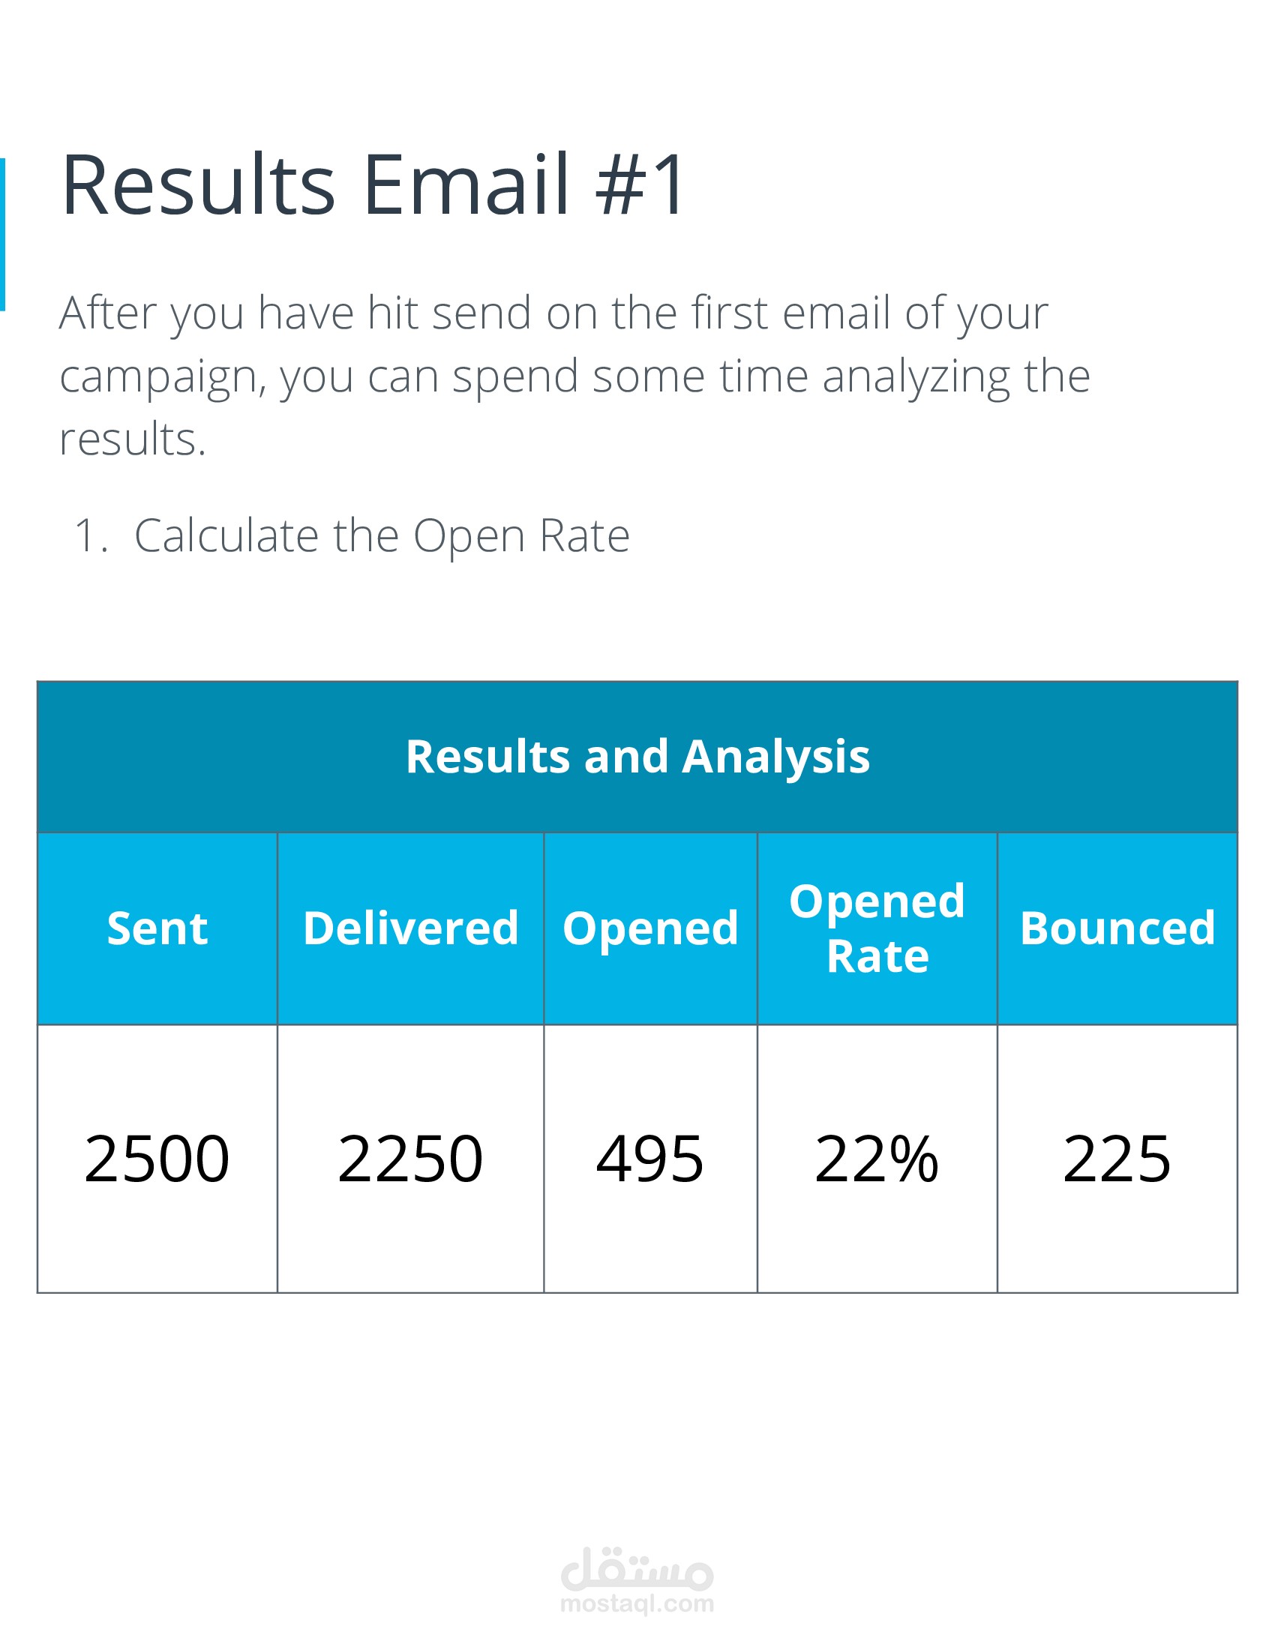Screen dimensions: 1275x1650
Task: Click the Delivered column header
Action: pyautogui.click(x=411, y=928)
